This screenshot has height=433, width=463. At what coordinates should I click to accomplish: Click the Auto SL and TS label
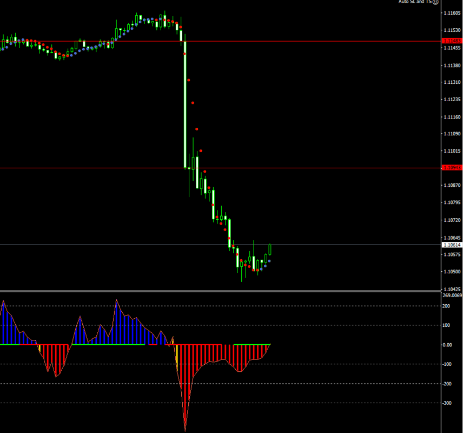point(415,2)
